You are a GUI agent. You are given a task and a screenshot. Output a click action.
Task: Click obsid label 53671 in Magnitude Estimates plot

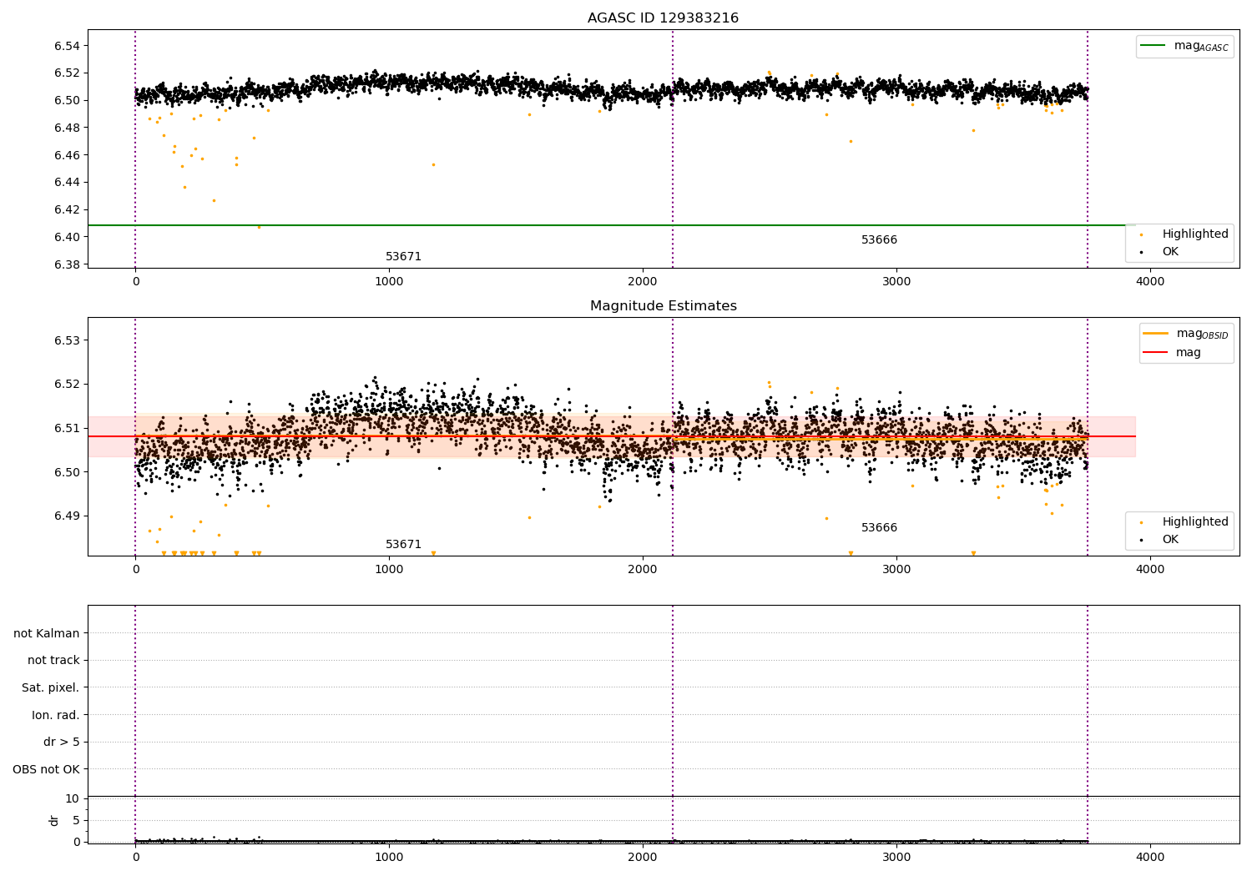(403, 545)
